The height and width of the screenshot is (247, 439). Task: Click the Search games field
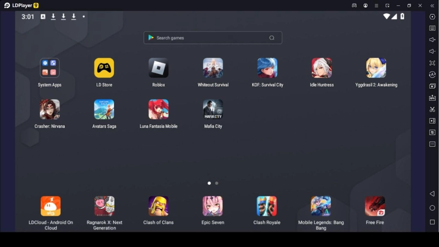click(x=210, y=38)
